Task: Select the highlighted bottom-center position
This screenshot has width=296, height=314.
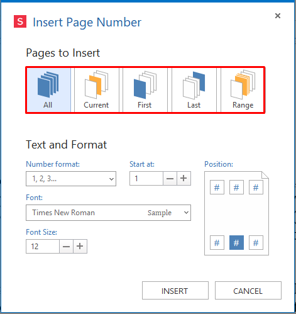Action: coord(236,242)
